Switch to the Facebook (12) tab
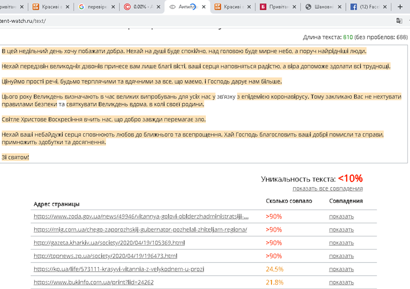The image size is (410, 289). [x=364, y=7]
